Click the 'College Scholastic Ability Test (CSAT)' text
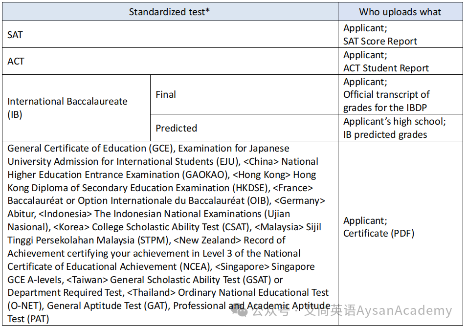 click(x=171, y=227)
